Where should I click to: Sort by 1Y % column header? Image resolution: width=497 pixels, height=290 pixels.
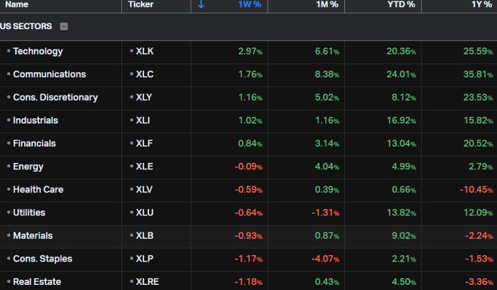(x=482, y=4)
